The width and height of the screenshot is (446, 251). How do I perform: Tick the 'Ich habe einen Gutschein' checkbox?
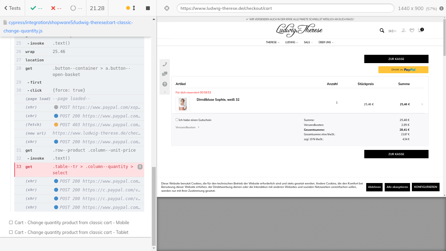(177, 120)
